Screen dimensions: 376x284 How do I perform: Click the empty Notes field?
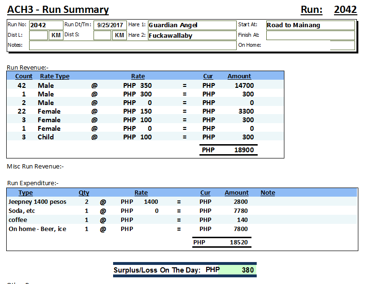click(x=133, y=45)
